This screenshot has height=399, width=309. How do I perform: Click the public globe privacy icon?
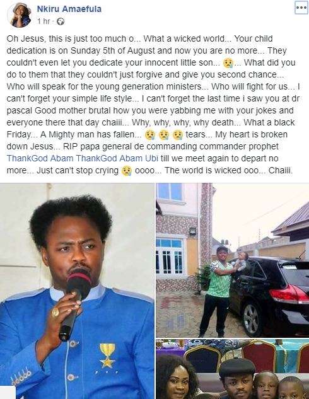[x=61, y=21]
